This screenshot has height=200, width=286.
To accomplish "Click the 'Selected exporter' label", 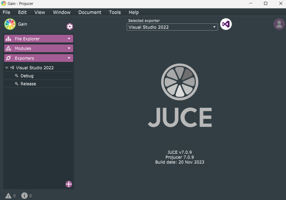I will point(144,21).
